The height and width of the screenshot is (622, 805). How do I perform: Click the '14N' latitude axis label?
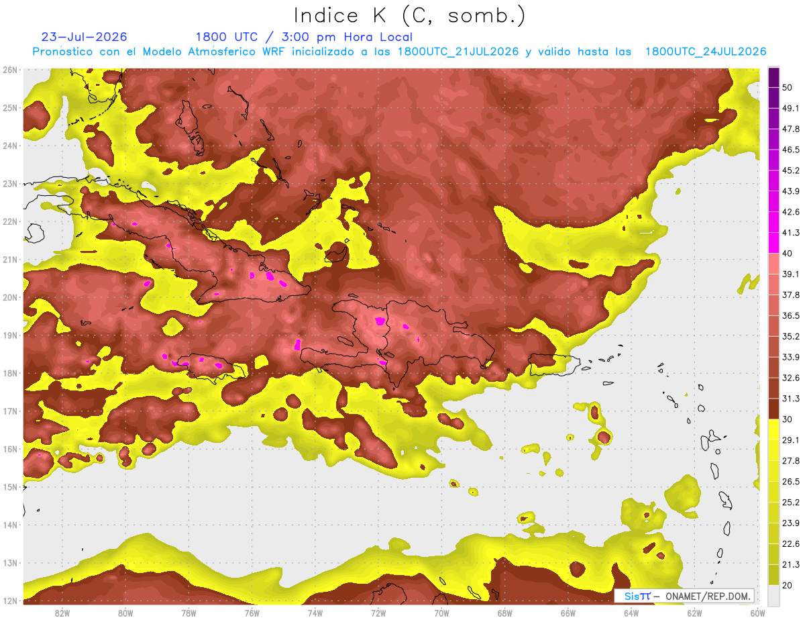click(10, 525)
